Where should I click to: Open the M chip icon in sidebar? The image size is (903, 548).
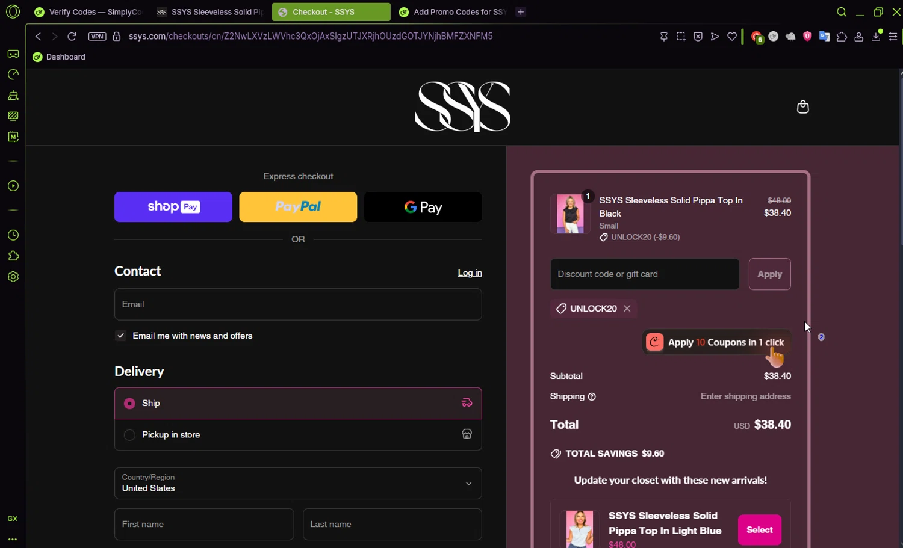pos(13,137)
